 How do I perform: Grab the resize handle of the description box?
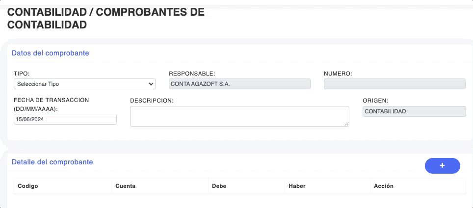[347, 124]
